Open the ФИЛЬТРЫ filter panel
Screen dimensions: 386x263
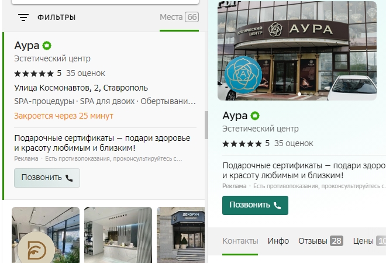click(x=56, y=18)
